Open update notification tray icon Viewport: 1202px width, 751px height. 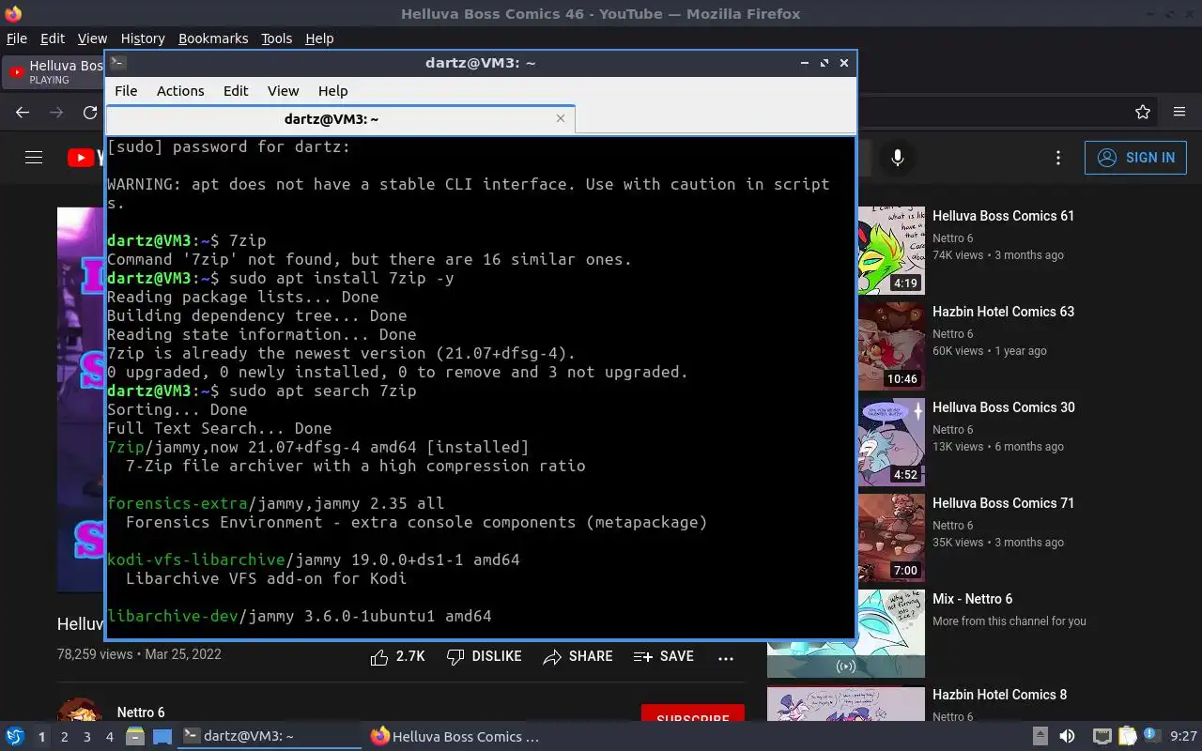[x=1151, y=737]
